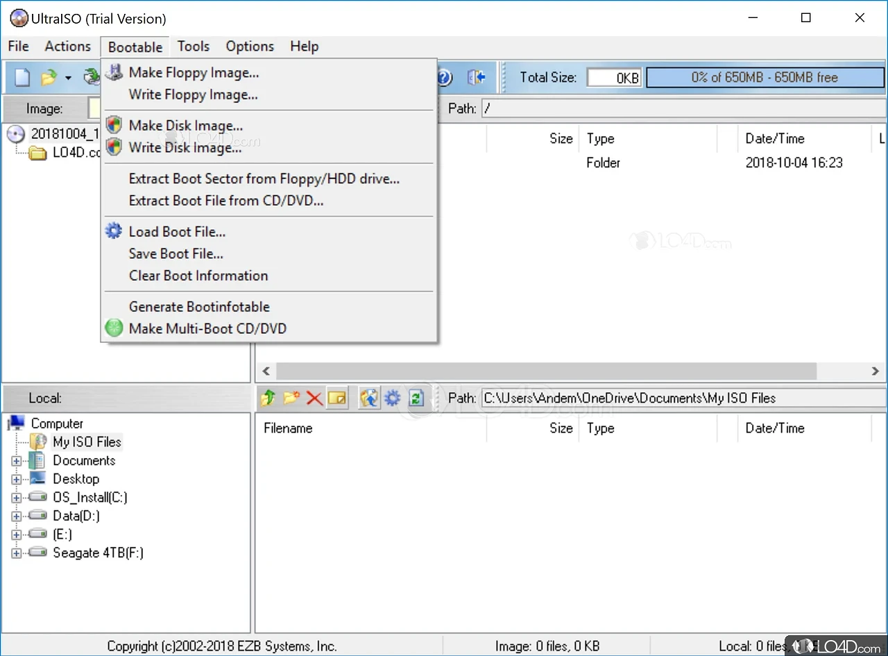Choose Clear Boot Information menu entry
This screenshot has width=888, height=656.
coord(269,276)
